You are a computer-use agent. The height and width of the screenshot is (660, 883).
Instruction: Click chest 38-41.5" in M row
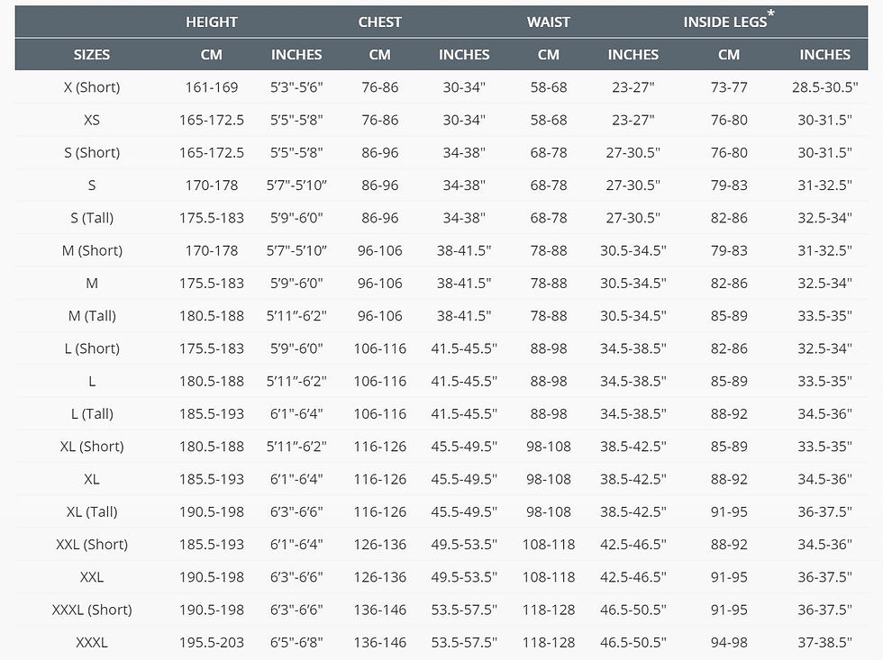(464, 283)
